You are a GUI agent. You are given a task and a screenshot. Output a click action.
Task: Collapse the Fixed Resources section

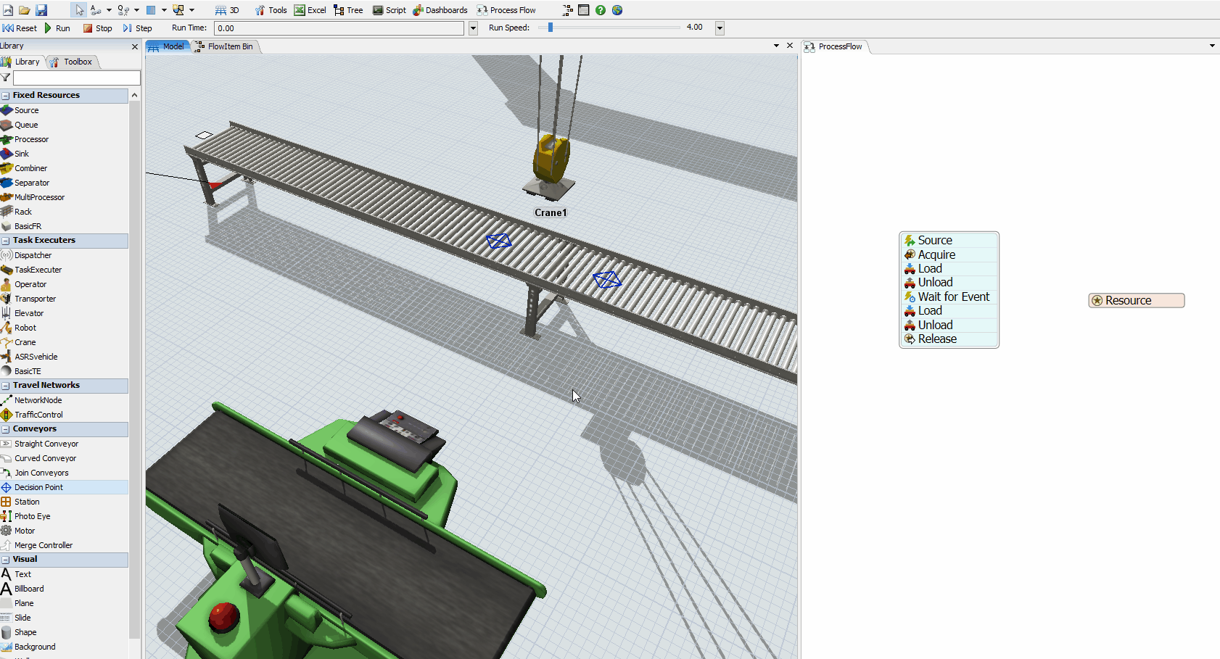6,96
